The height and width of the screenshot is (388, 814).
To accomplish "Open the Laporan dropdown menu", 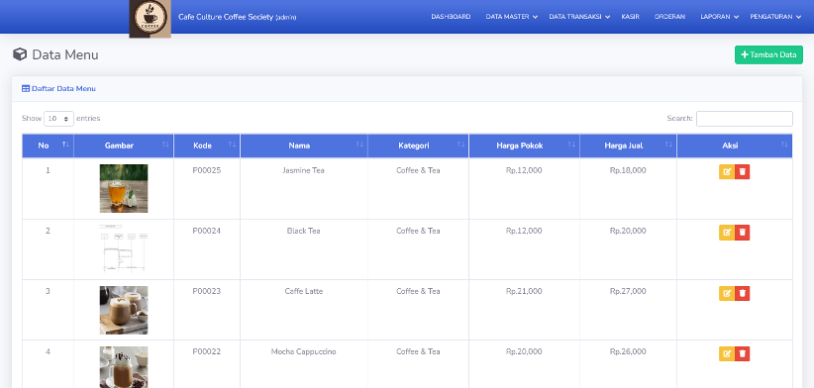I will coord(719,17).
